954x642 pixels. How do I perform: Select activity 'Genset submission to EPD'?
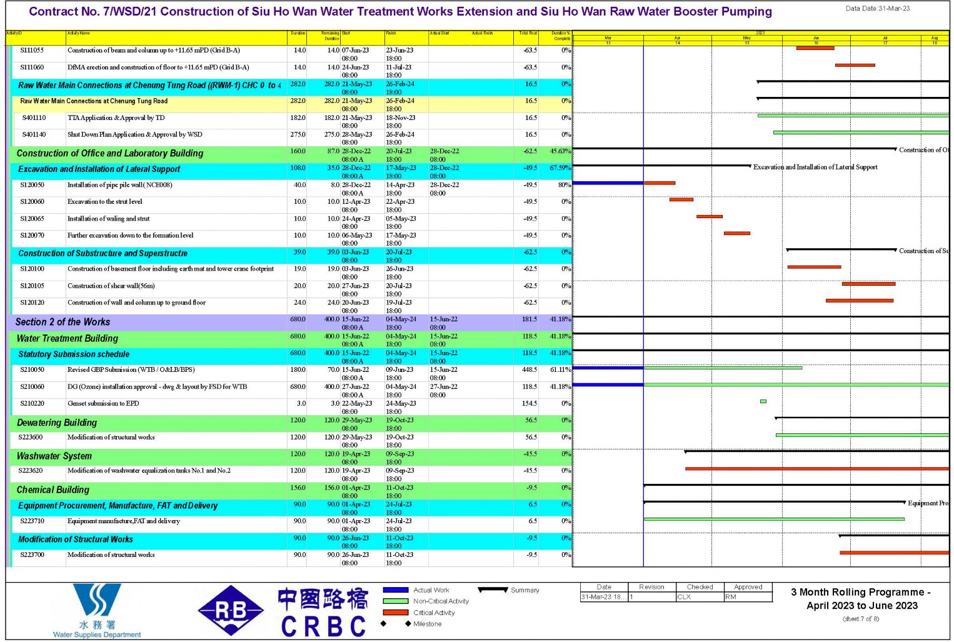coord(103,404)
